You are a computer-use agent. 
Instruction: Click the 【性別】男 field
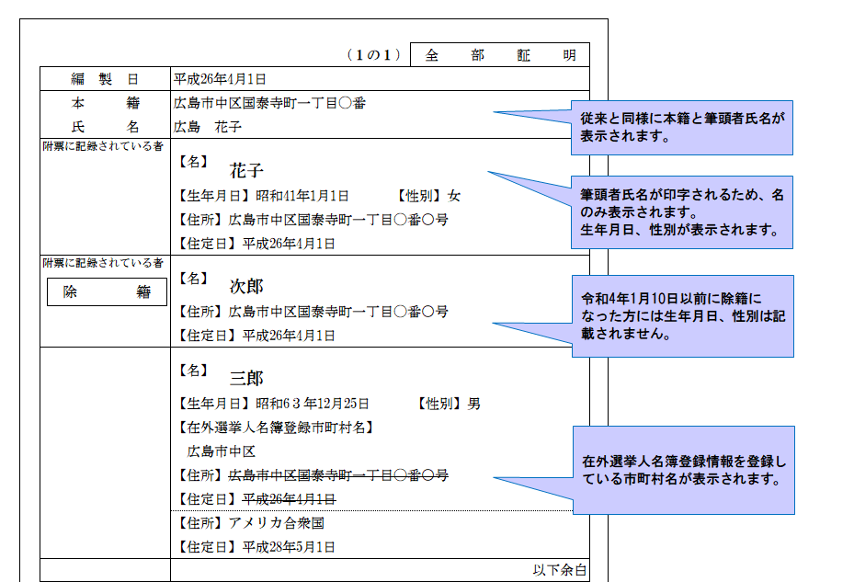[x=448, y=404]
